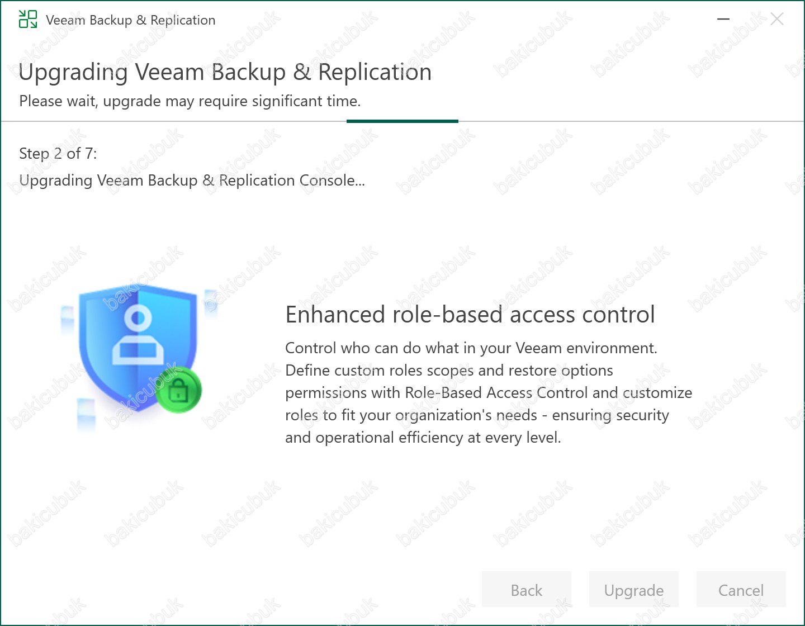Screen dimensions: 805x626
Task: Click the "Veeam Backup & Replication" title bar text
Action: tap(130, 20)
